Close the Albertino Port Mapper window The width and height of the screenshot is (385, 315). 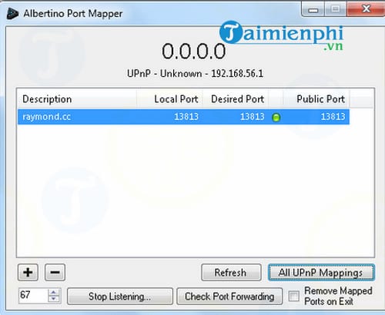click(367, 9)
